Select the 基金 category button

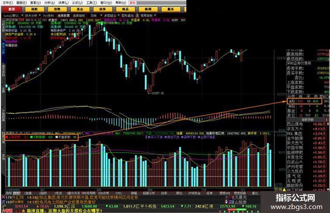[80, 9]
